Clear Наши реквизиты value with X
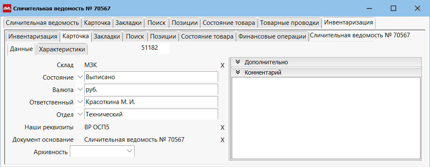The height and width of the screenshot is (167, 430). coord(222,127)
